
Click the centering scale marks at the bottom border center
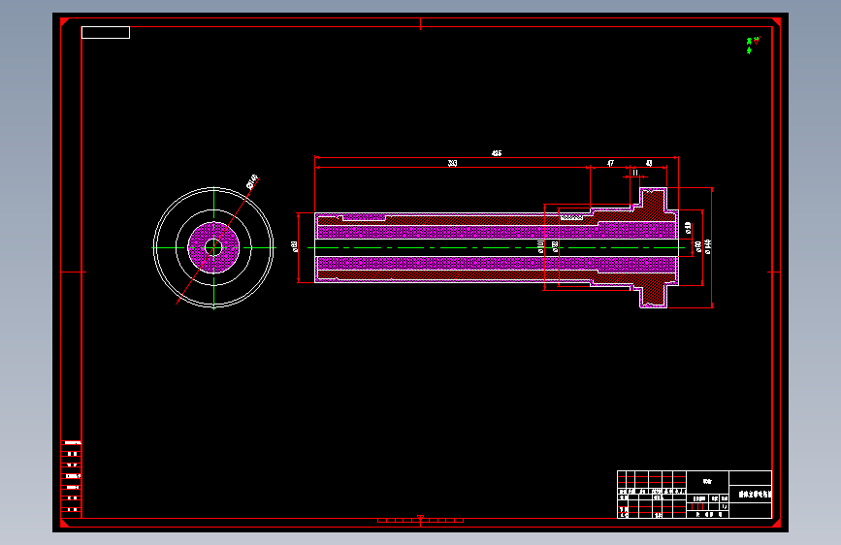coord(421,520)
